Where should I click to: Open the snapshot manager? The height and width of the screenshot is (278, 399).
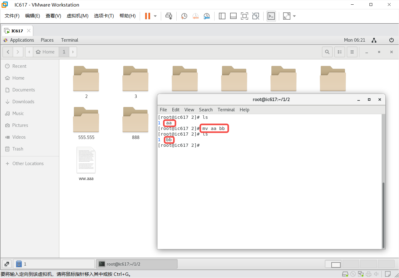click(x=206, y=16)
